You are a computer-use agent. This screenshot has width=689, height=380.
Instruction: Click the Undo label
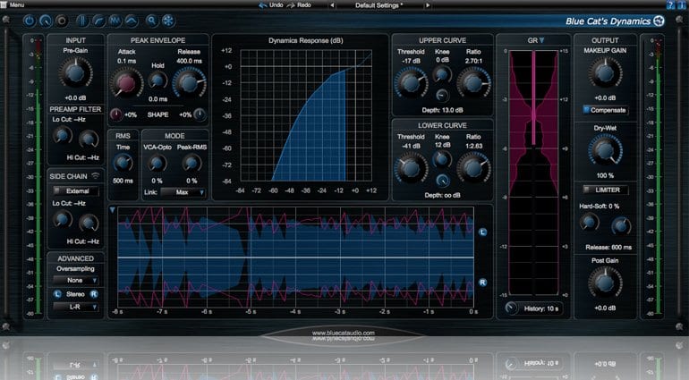click(276, 5)
